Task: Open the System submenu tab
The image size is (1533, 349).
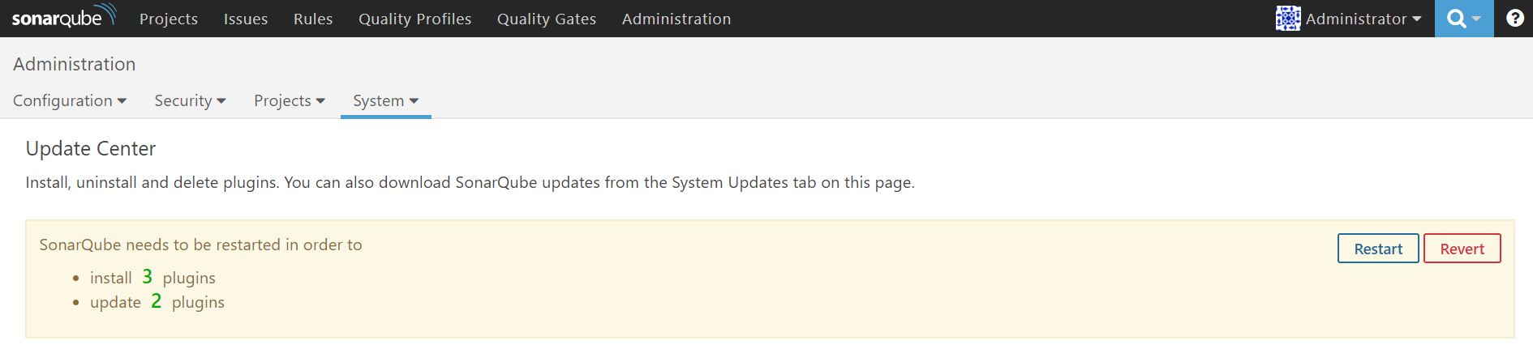Action: [386, 100]
